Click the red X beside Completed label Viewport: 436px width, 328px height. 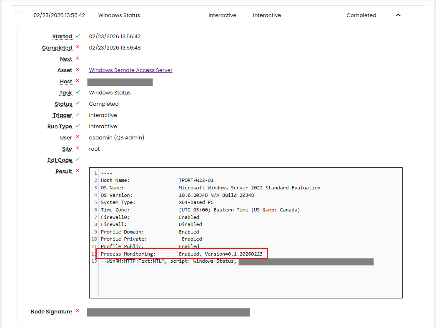pyautogui.click(x=78, y=47)
